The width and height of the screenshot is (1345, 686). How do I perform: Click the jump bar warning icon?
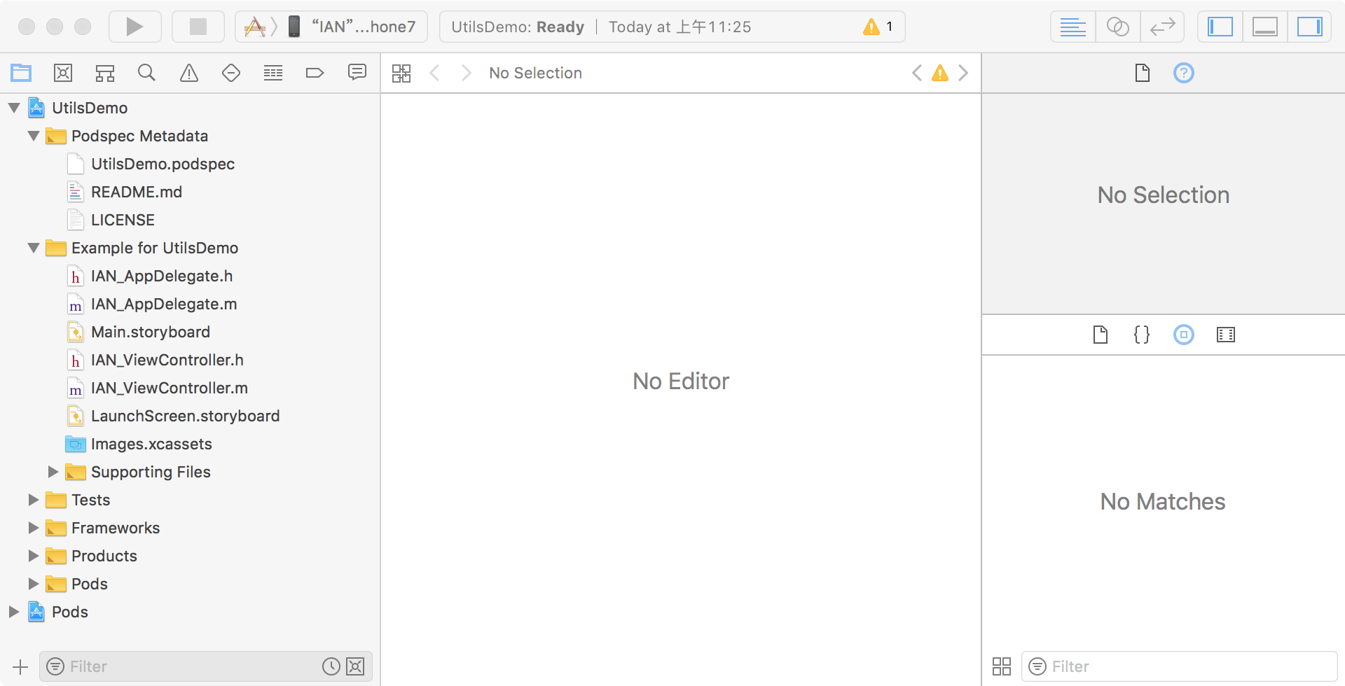(x=940, y=73)
